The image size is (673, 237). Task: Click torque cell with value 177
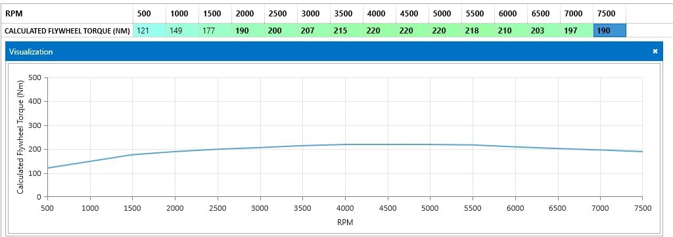point(216,30)
